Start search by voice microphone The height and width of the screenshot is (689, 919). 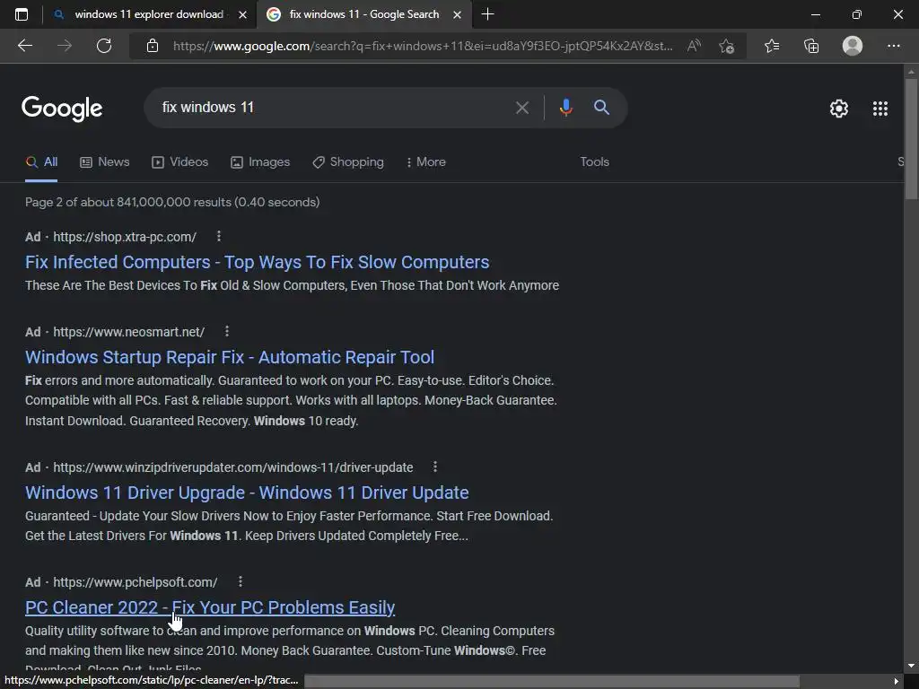pyautogui.click(x=565, y=108)
